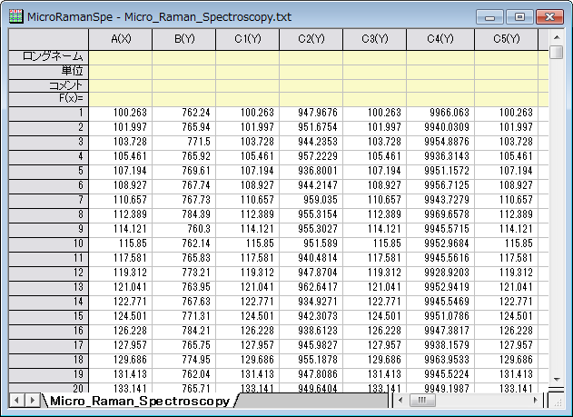Select column B(Y) header
The image size is (573, 417).
click(x=184, y=39)
